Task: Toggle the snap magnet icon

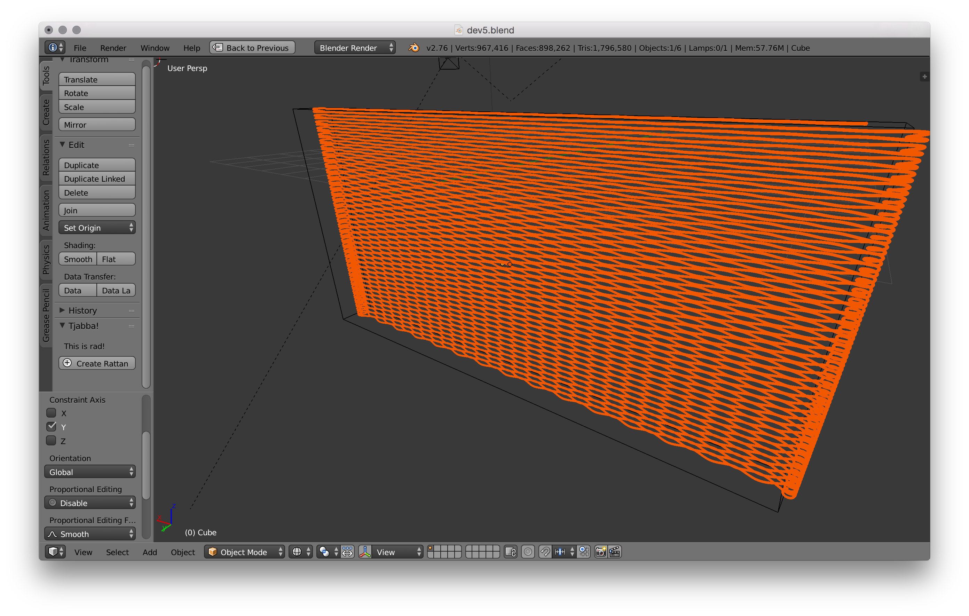Action: click(x=545, y=552)
